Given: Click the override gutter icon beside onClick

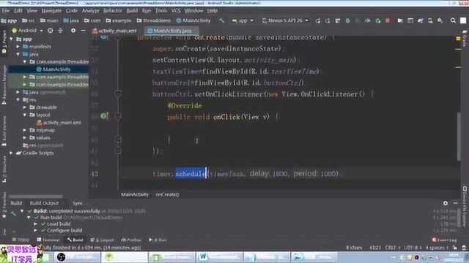Looking at the screenshot, I should pyautogui.click(x=104, y=116).
